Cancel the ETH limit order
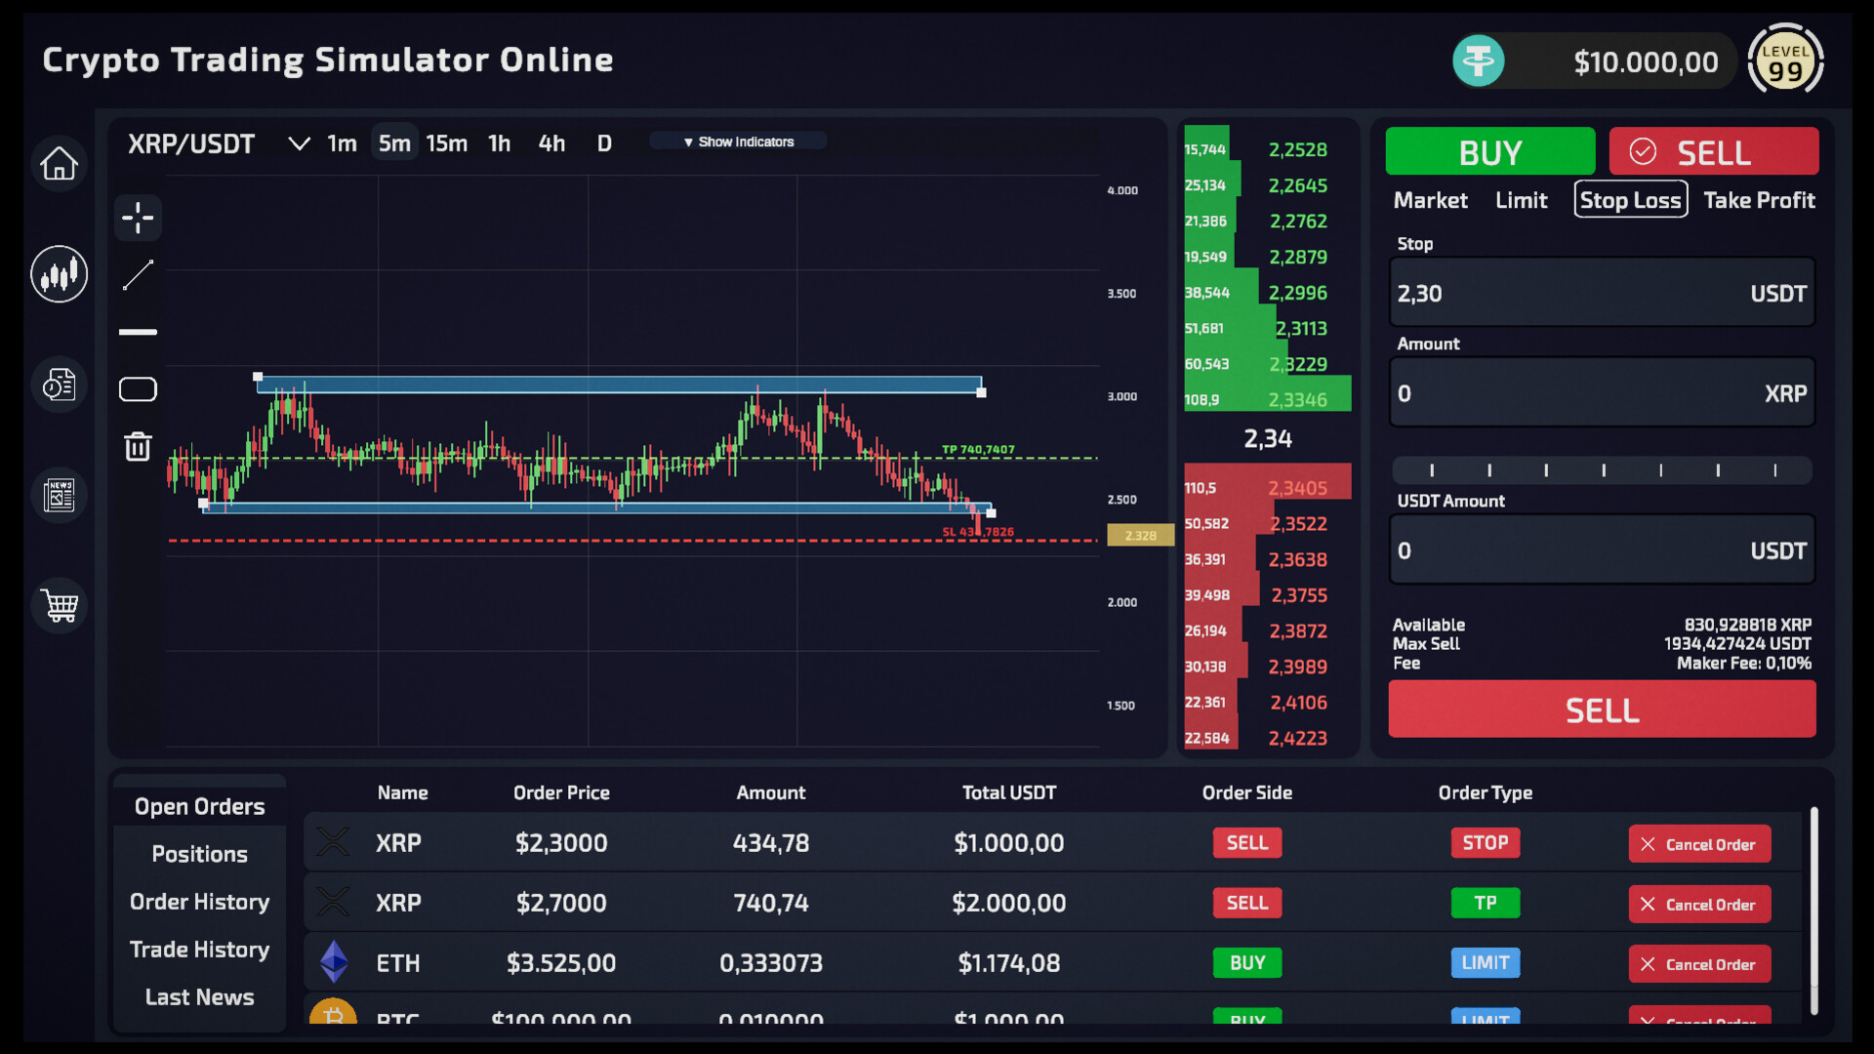 pyautogui.click(x=1698, y=963)
